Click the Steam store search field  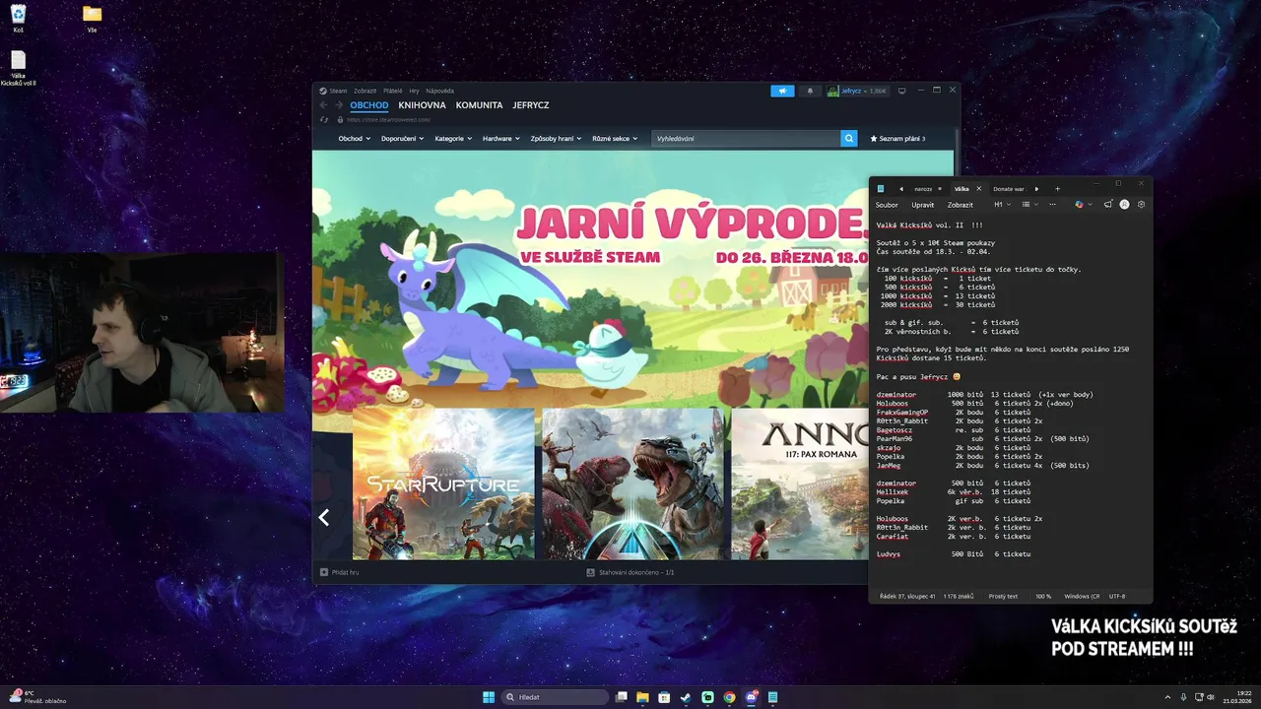click(x=746, y=139)
